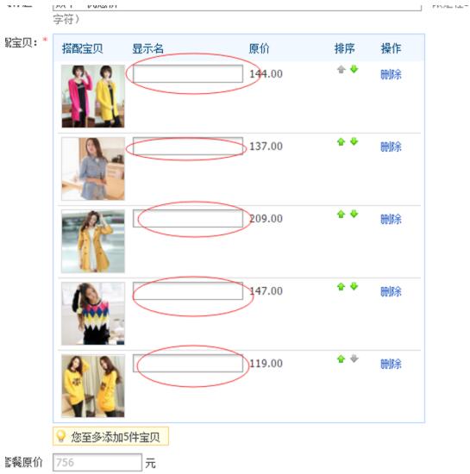Screen dimensions: 470x474
Task: Delete the 147.00 sweater item
Action: (x=391, y=291)
